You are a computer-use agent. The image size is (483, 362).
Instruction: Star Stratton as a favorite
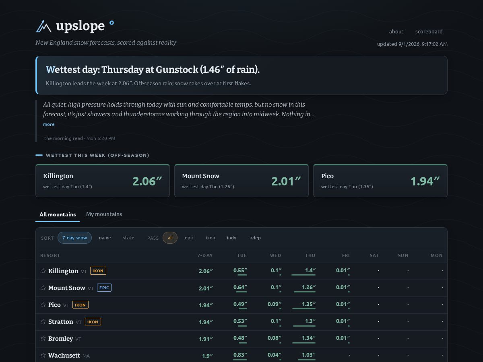click(43, 322)
